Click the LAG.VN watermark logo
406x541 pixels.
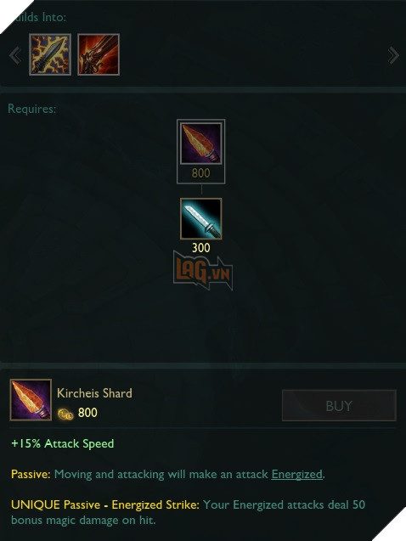(x=203, y=271)
